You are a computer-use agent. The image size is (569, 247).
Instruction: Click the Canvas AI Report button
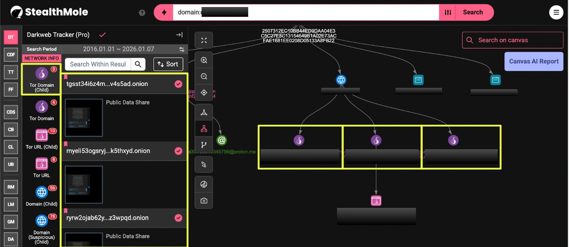(x=533, y=61)
